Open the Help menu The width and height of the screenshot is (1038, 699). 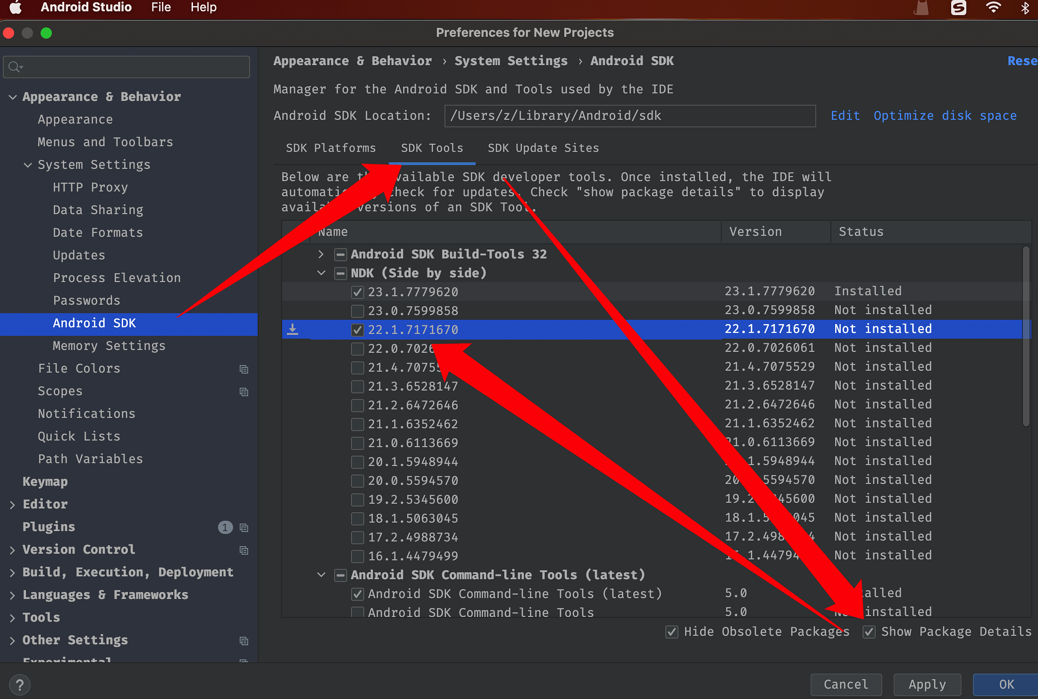(203, 8)
